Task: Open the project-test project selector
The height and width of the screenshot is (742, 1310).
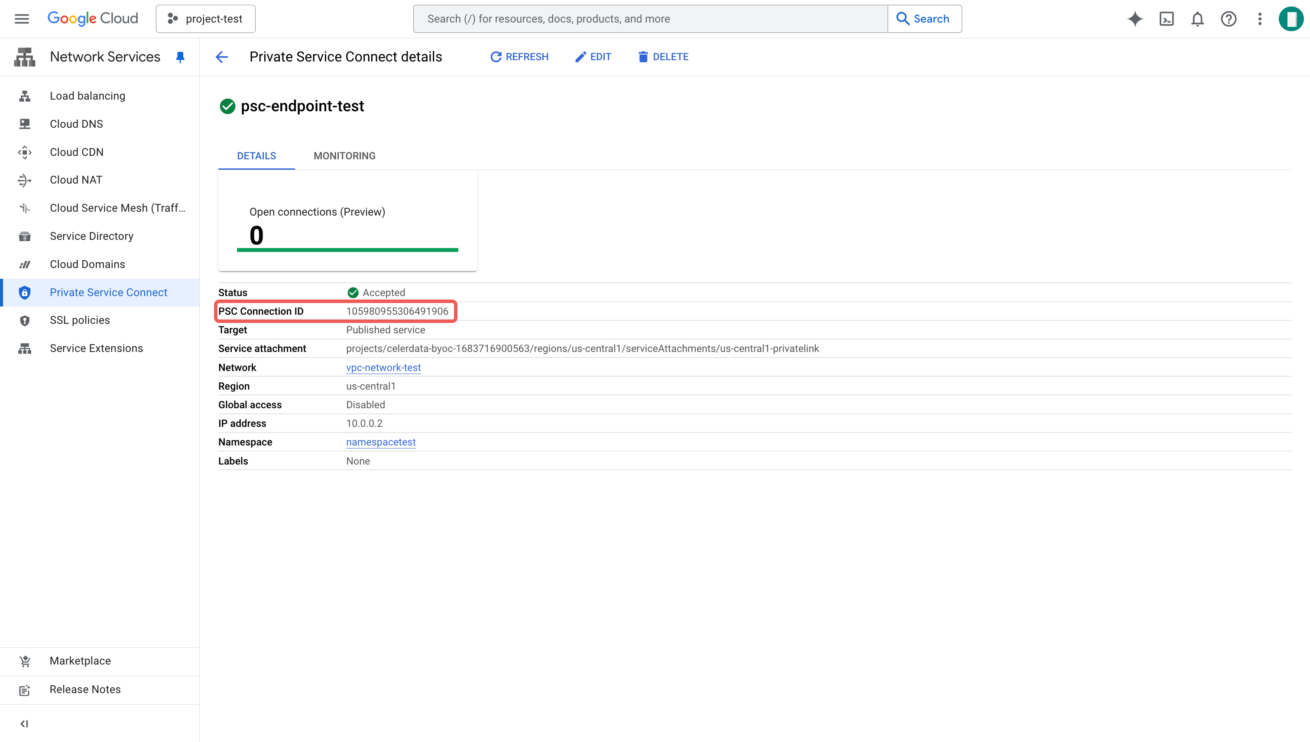Action: tap(205, 19)
